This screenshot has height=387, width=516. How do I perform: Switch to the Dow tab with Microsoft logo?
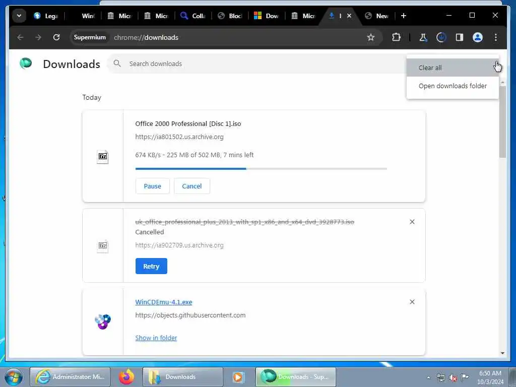pos(267,16)
